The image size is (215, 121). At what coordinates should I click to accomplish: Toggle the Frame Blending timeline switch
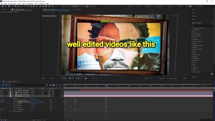[54, 85]
